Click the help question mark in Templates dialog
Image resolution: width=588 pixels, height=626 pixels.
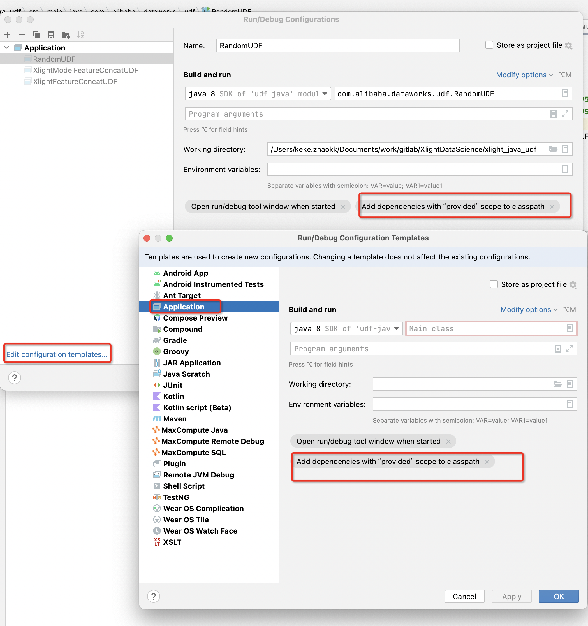(153, 596)
